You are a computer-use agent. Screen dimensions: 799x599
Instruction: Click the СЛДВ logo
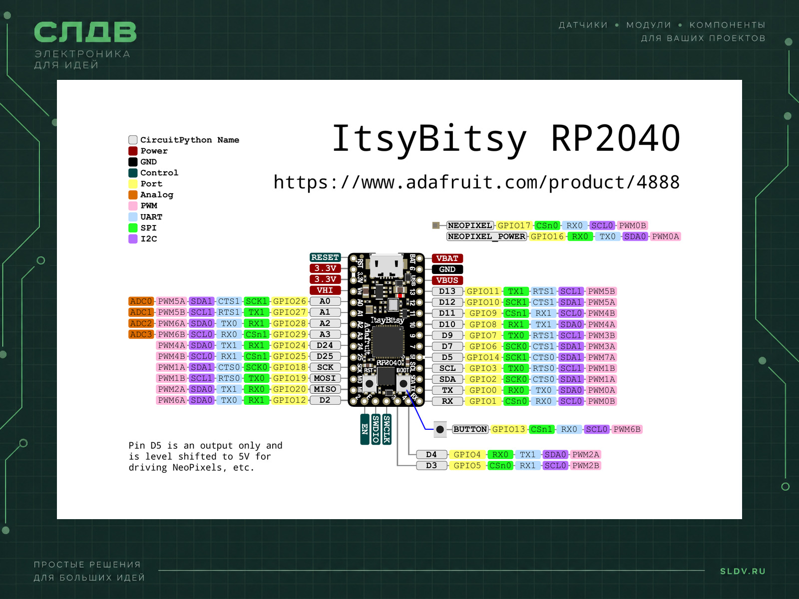(85, 32)
